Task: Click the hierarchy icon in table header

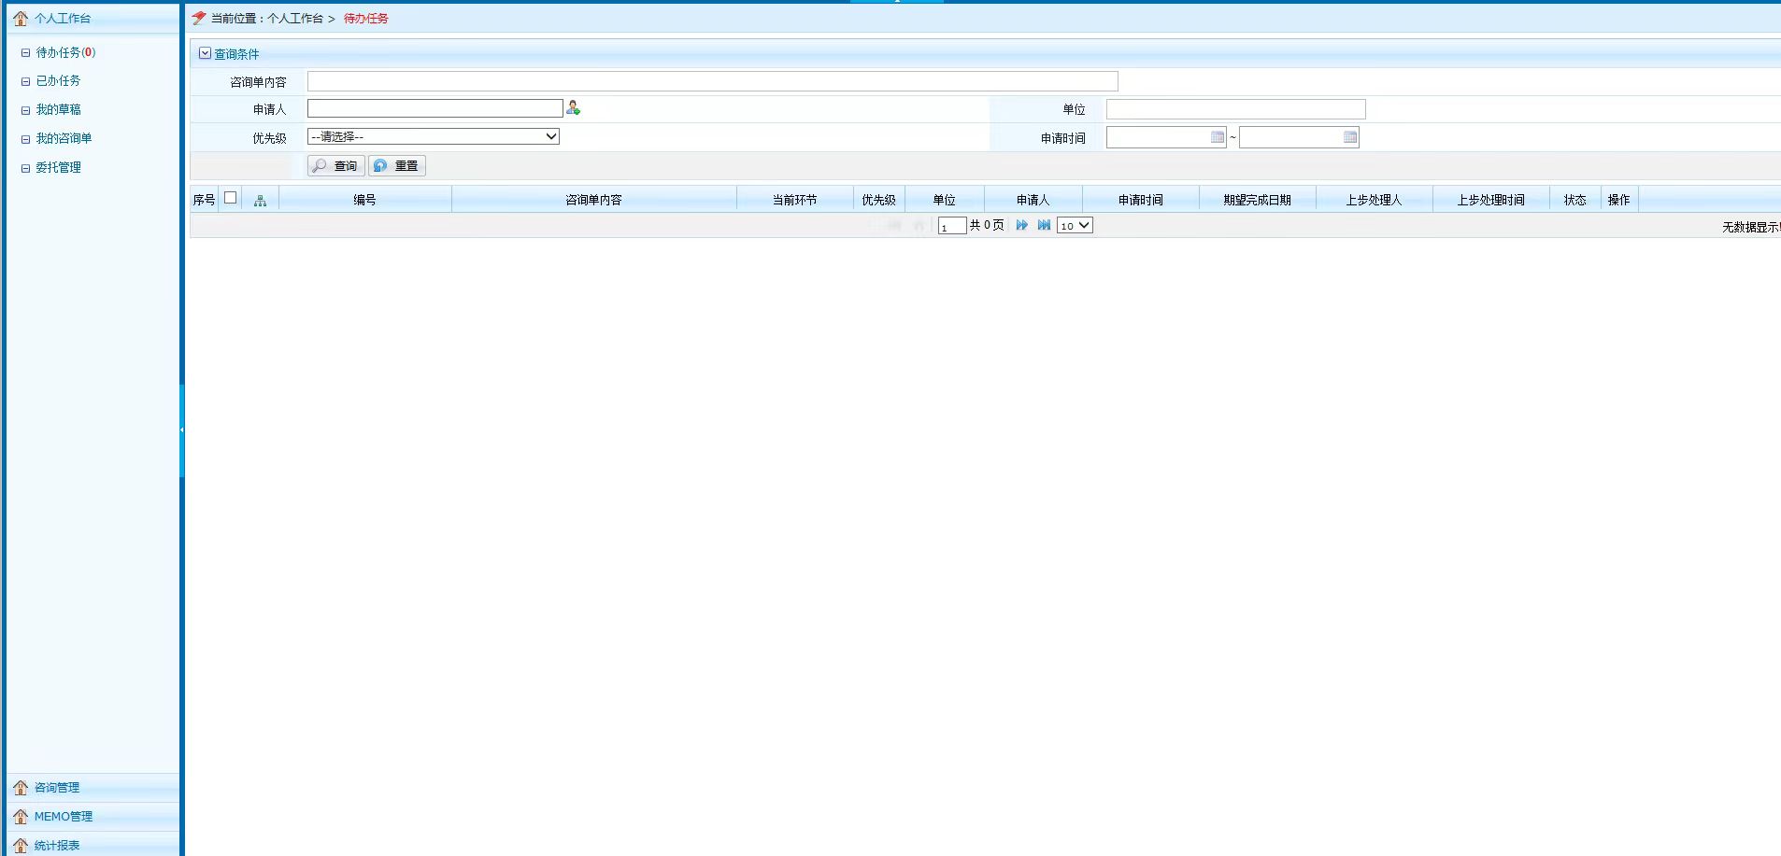Action: [x=260, y=201]
